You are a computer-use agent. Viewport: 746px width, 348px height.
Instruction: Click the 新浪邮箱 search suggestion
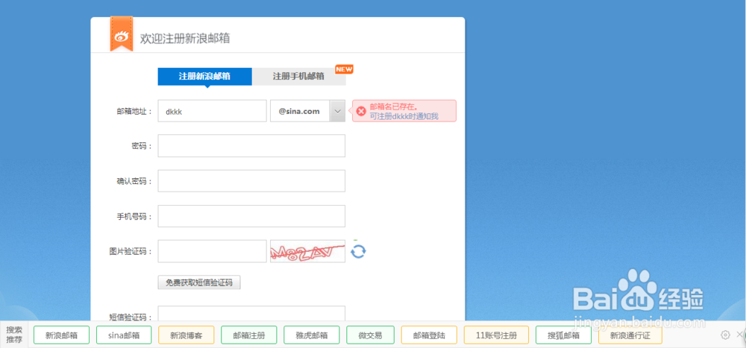pyautogui.click(x=61, y=335)
